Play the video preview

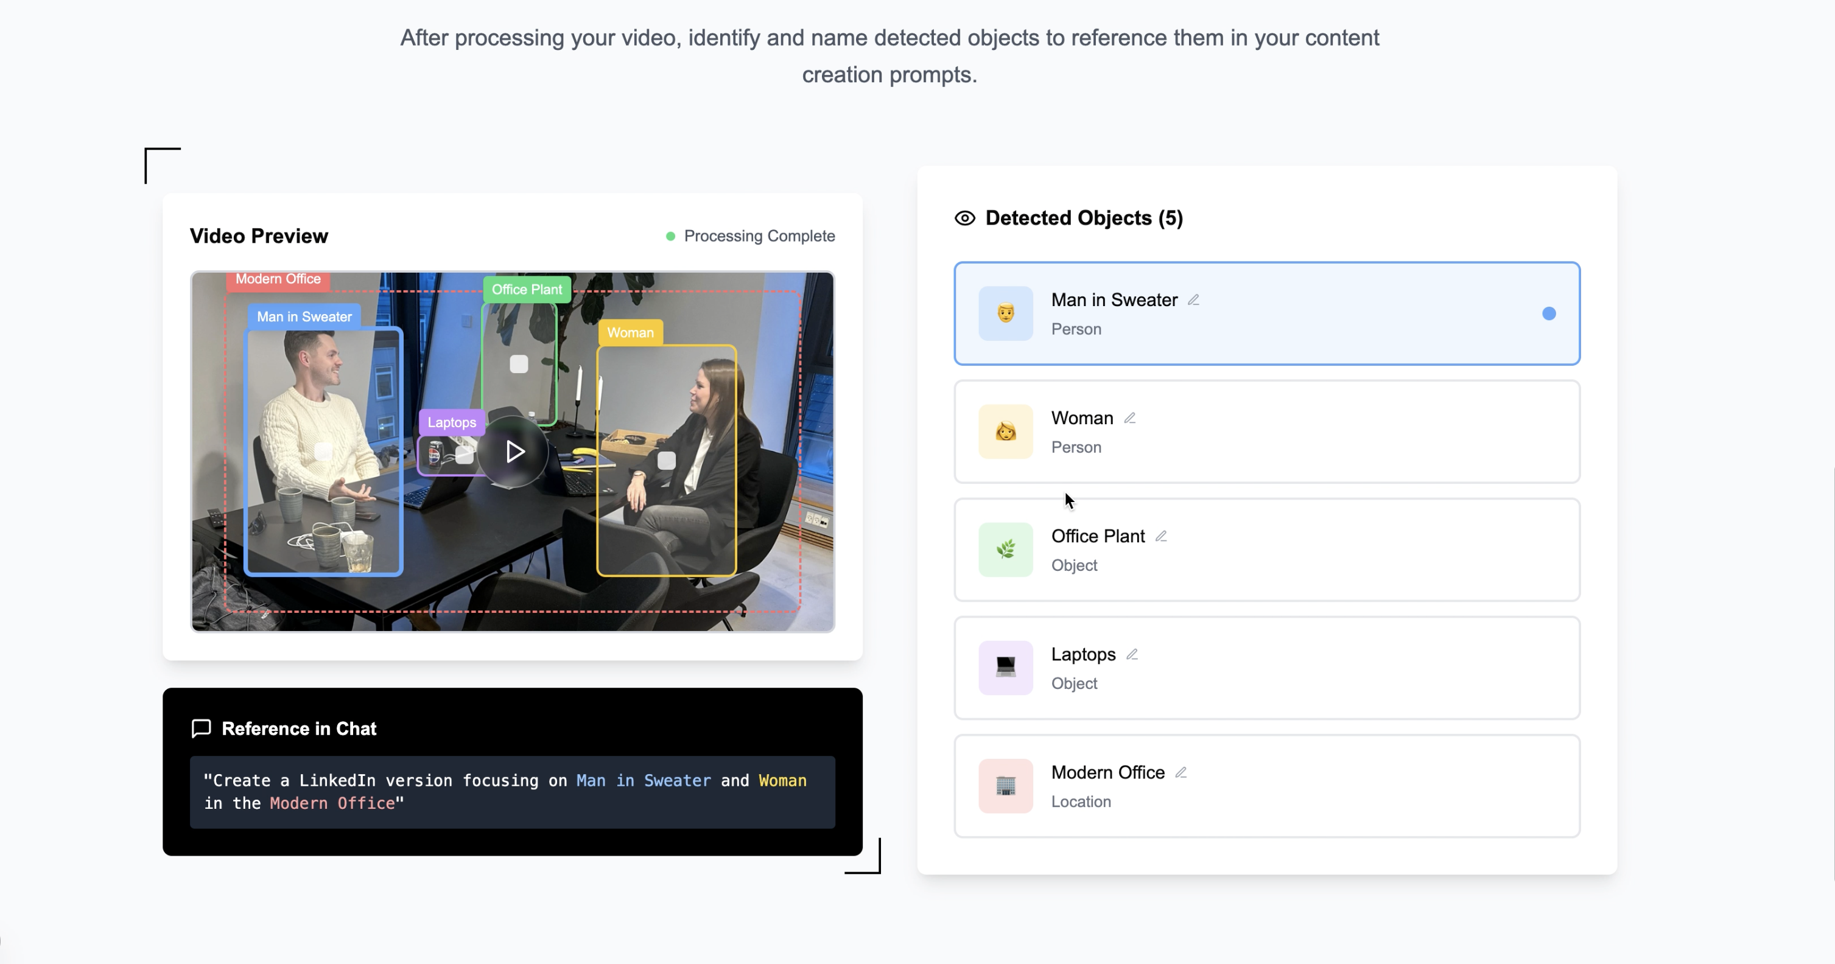pos(514,452)
